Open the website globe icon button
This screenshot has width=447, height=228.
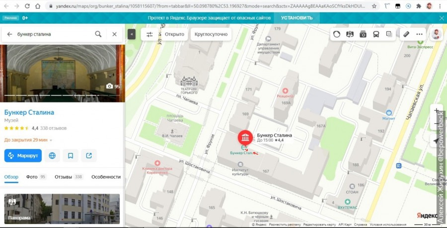pyautogui.click(x=52, y=155)
